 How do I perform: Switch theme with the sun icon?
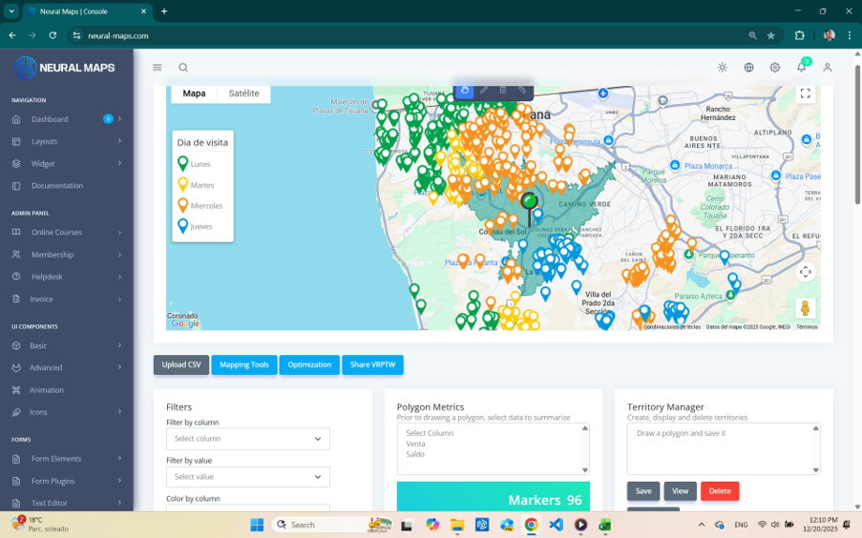[x=723, y=68]
